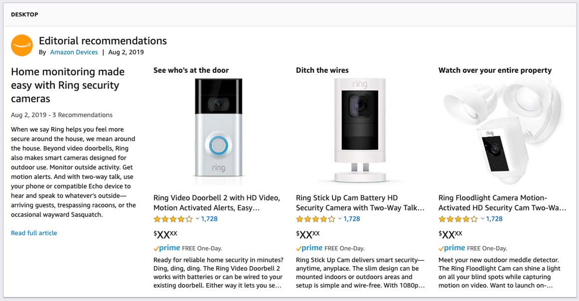Click star rating under Ring Video Doorbell 2

tap(173, 219)
